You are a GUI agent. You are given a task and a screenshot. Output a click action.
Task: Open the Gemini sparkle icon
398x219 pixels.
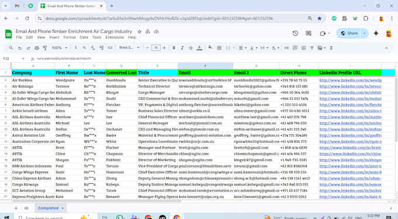(x=376, y=33)
